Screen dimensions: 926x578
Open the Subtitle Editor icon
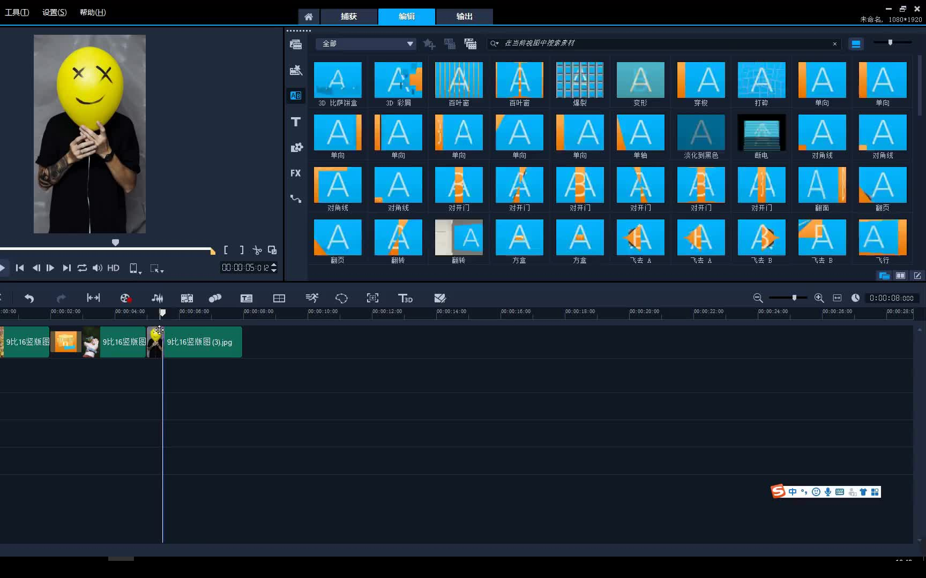coord(247,298)
